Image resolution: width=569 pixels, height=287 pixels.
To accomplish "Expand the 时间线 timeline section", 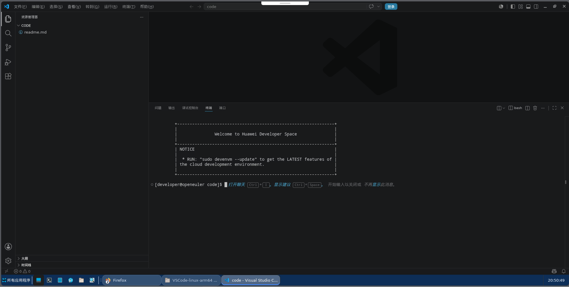I will [82, 265].
